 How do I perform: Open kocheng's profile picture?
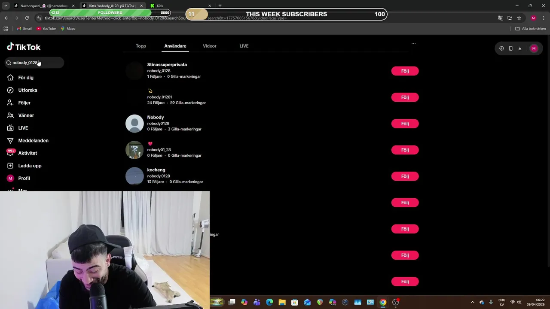pyautogui.click(x=134, y=176)
